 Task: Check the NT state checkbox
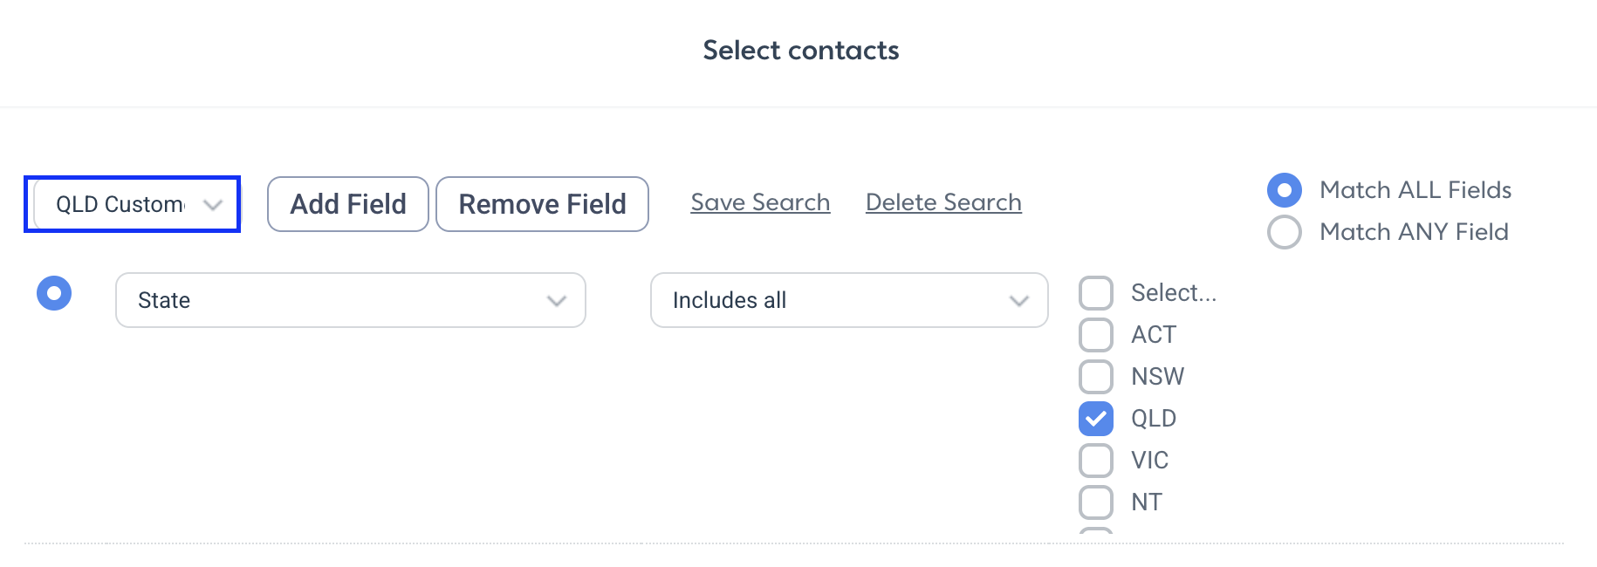click(x=1096, y=502)
